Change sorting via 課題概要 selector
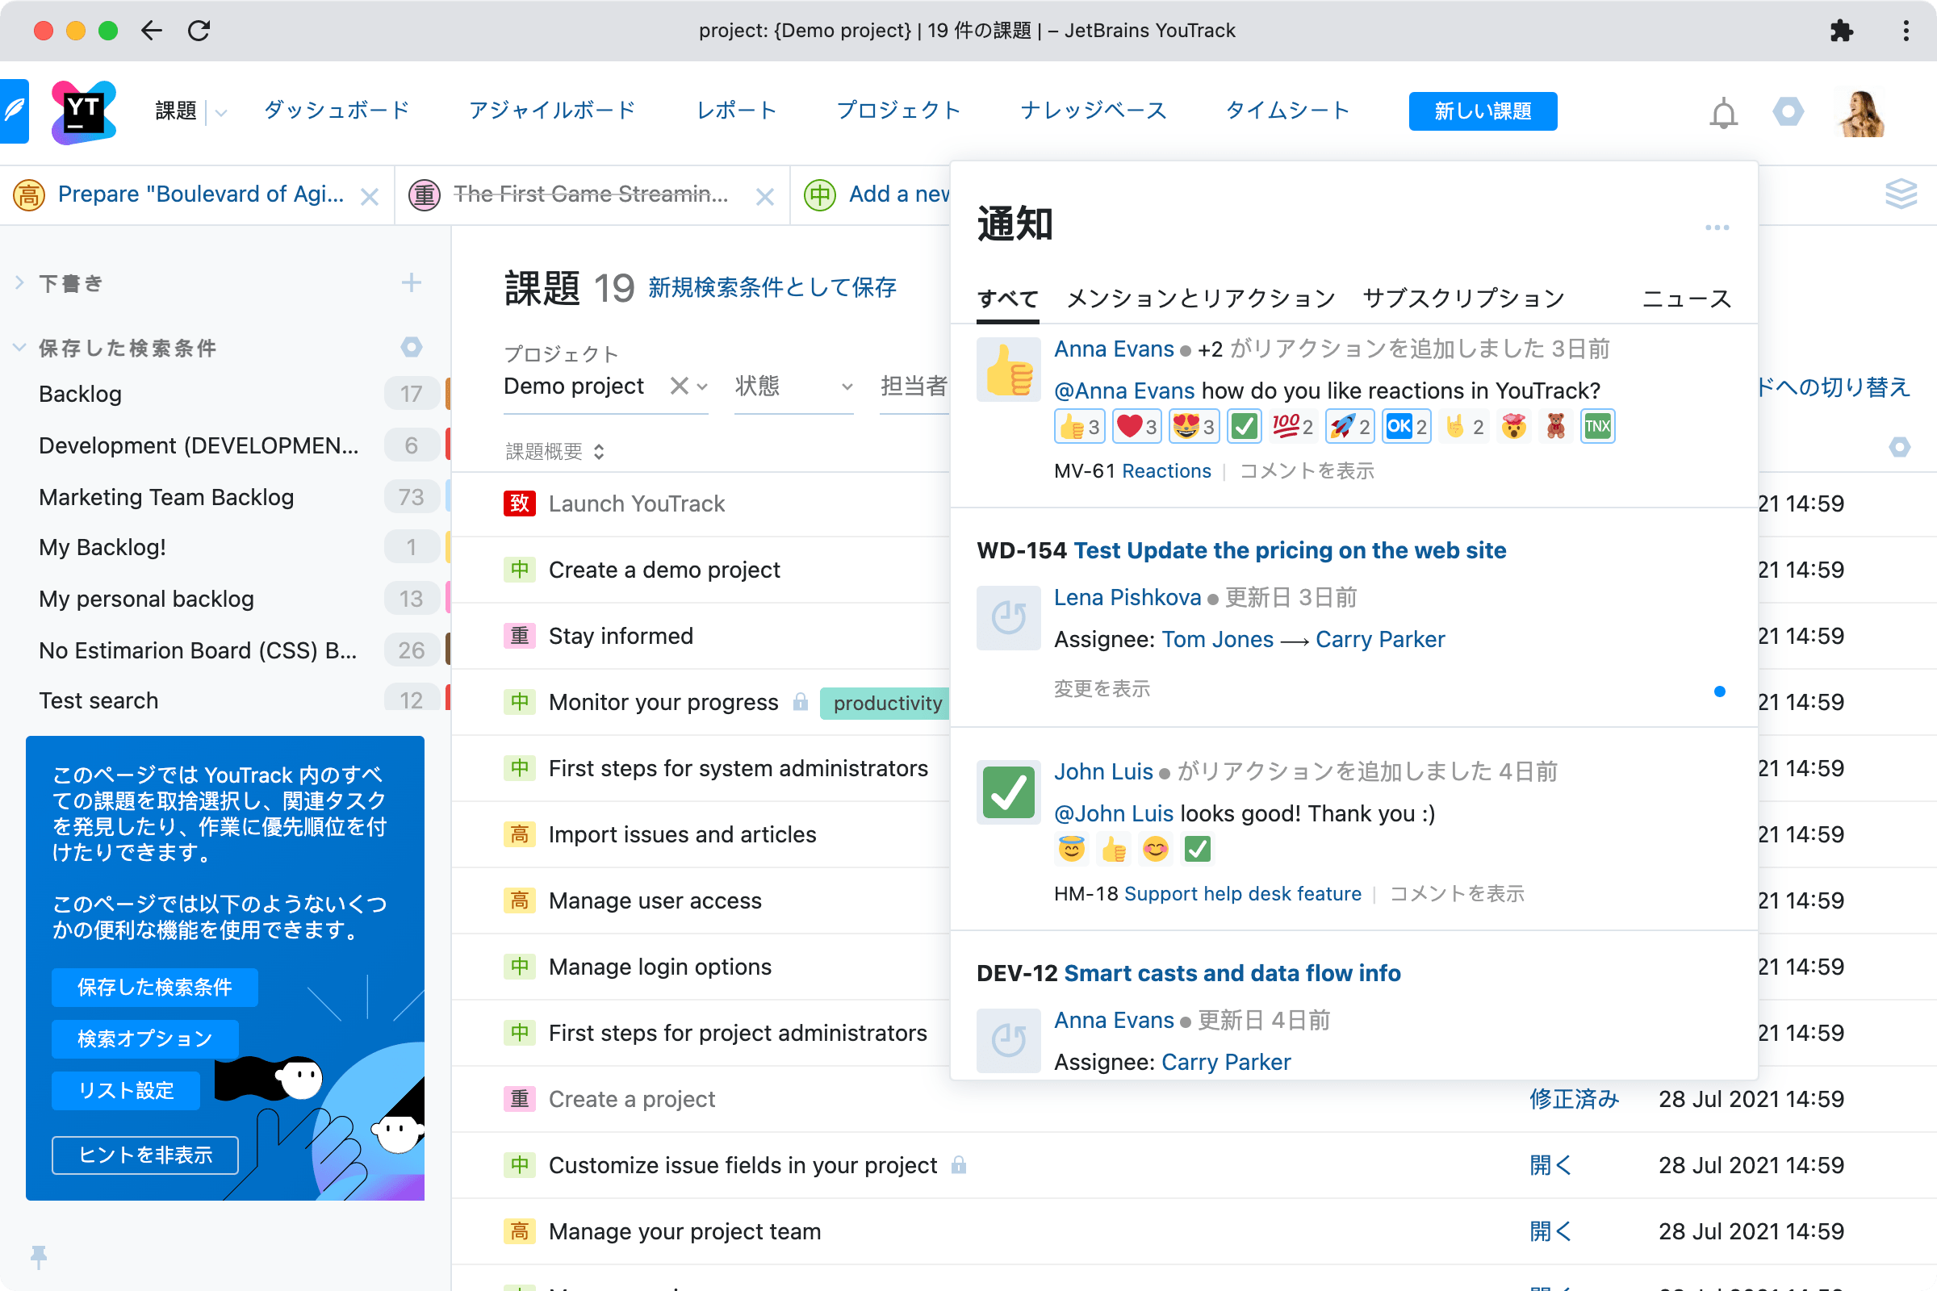 (x=555, y=451)
